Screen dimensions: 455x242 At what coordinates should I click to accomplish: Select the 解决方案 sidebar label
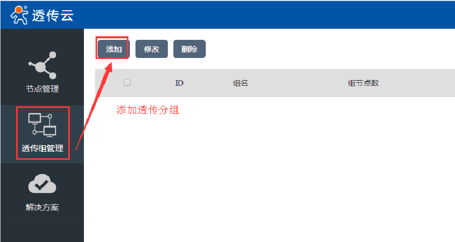point(42,207)
